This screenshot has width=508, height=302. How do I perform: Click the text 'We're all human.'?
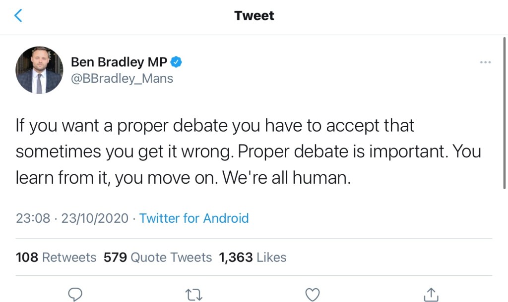(x=286, y=178)
